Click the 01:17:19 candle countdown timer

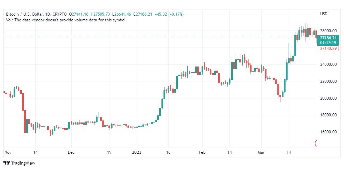(328, 43)
